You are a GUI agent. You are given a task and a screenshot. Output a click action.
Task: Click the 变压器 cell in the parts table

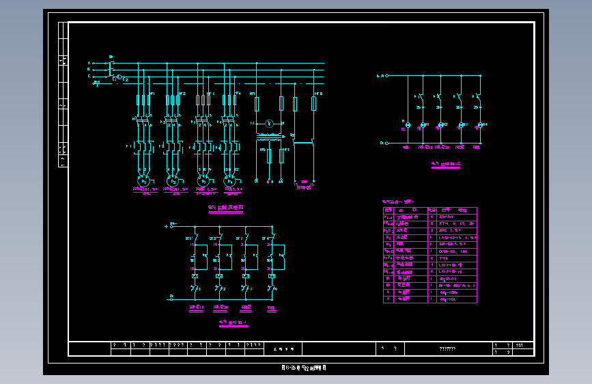pyautogui.click(x=410, y=286)
